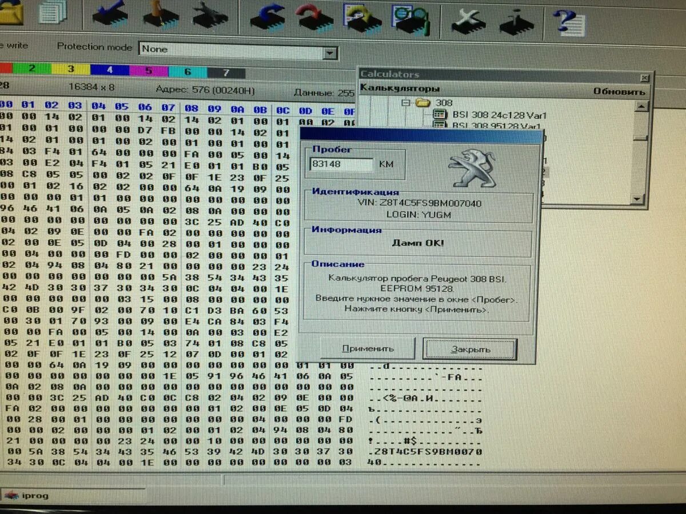Select hex cell 16 in the editor
This screenshot has width=686, height=514.
75,186
